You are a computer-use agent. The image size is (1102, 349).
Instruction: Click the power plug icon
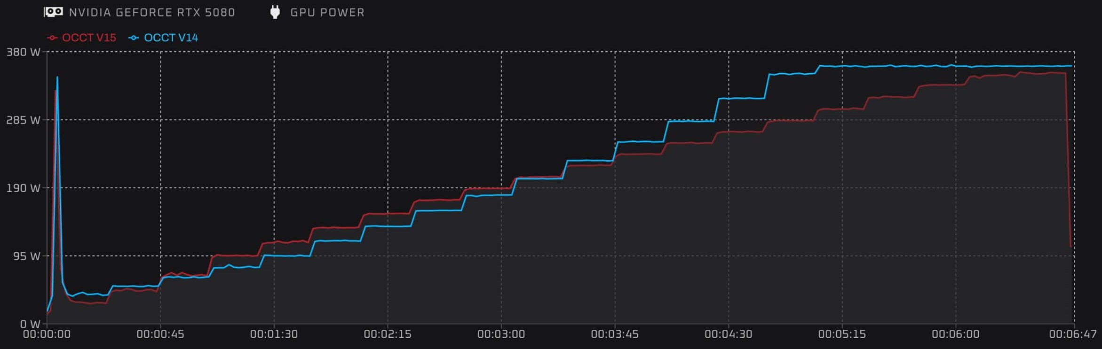coord(275,12)
